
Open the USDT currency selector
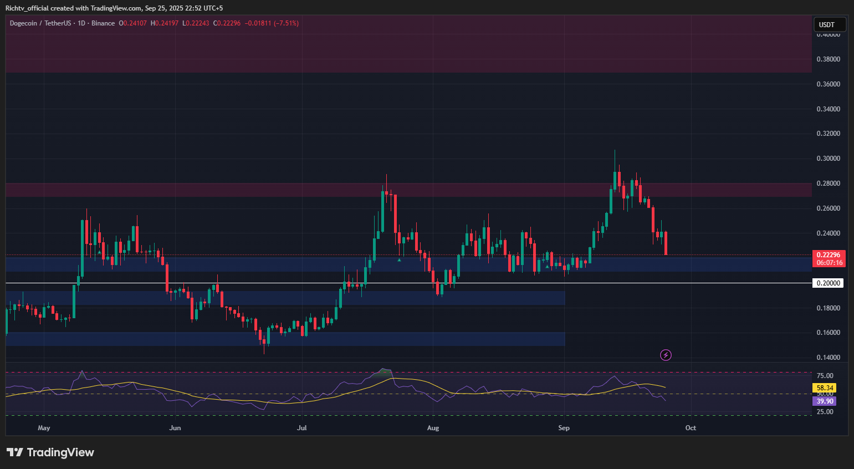pyautogui.click(x=829, y=24)
